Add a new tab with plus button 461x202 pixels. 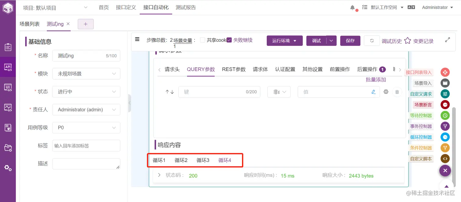click(86, 24)
